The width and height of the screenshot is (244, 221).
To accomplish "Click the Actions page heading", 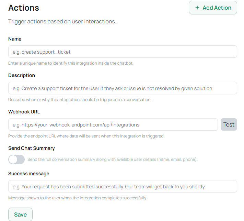I will [24, 8].
